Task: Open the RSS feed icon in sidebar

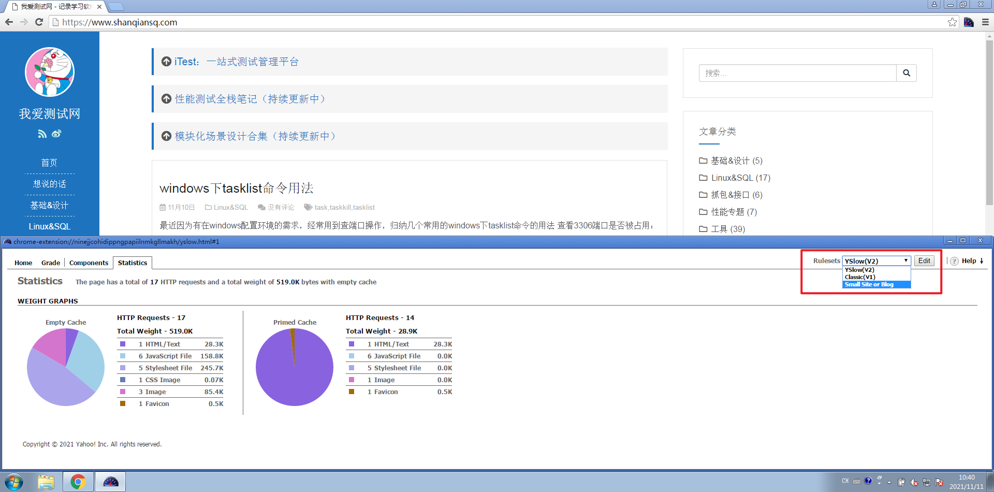Action: 42,134
